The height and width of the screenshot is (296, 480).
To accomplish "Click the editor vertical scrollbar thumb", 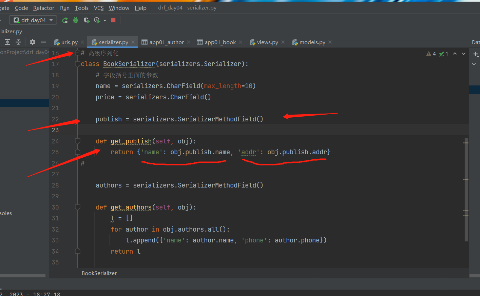I will (x=466, y=190).
